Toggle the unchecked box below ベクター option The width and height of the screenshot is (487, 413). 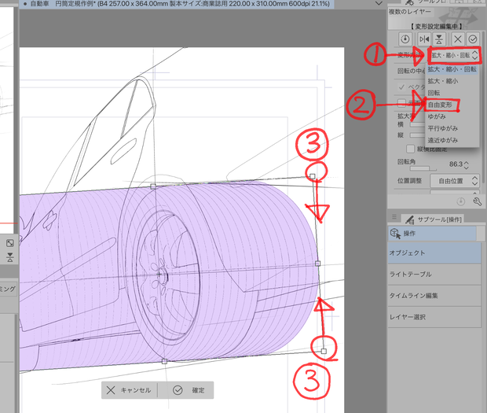(x=402, y=102)
